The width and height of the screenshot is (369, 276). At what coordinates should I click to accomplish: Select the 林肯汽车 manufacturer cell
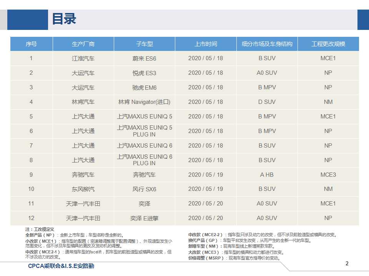(x=83, y=102)
